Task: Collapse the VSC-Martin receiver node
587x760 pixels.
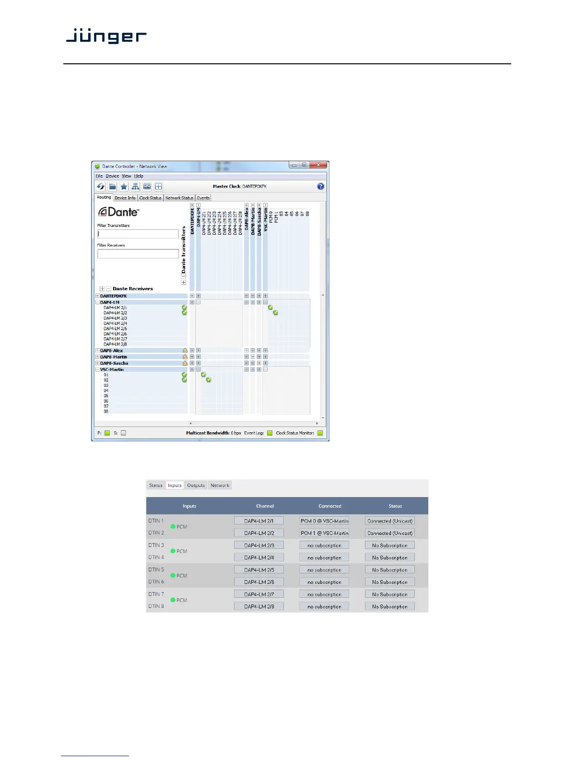Action: pos(97,369)
